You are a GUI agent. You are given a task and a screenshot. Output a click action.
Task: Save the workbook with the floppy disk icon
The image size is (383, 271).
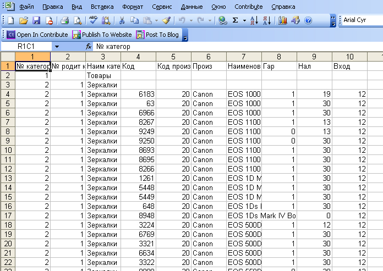tap(36, 20)
